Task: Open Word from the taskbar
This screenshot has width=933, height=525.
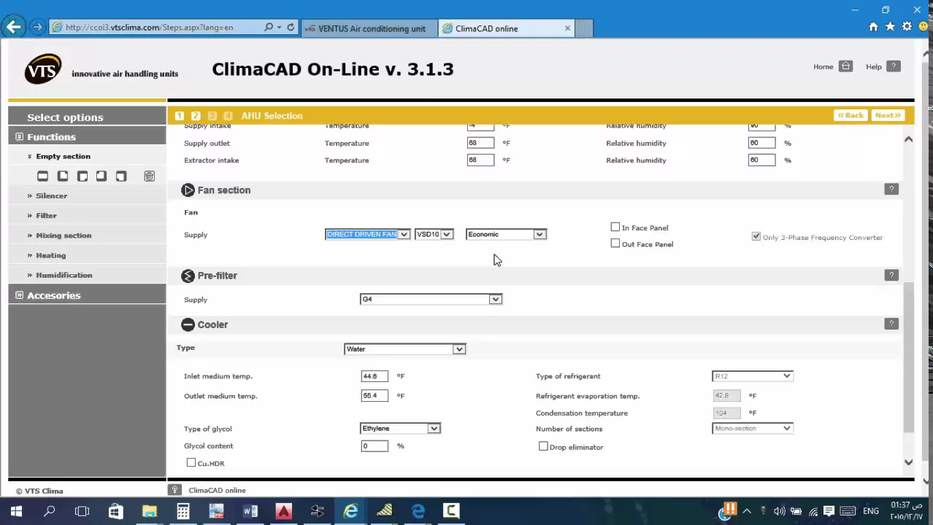Action: pos(250,511)
